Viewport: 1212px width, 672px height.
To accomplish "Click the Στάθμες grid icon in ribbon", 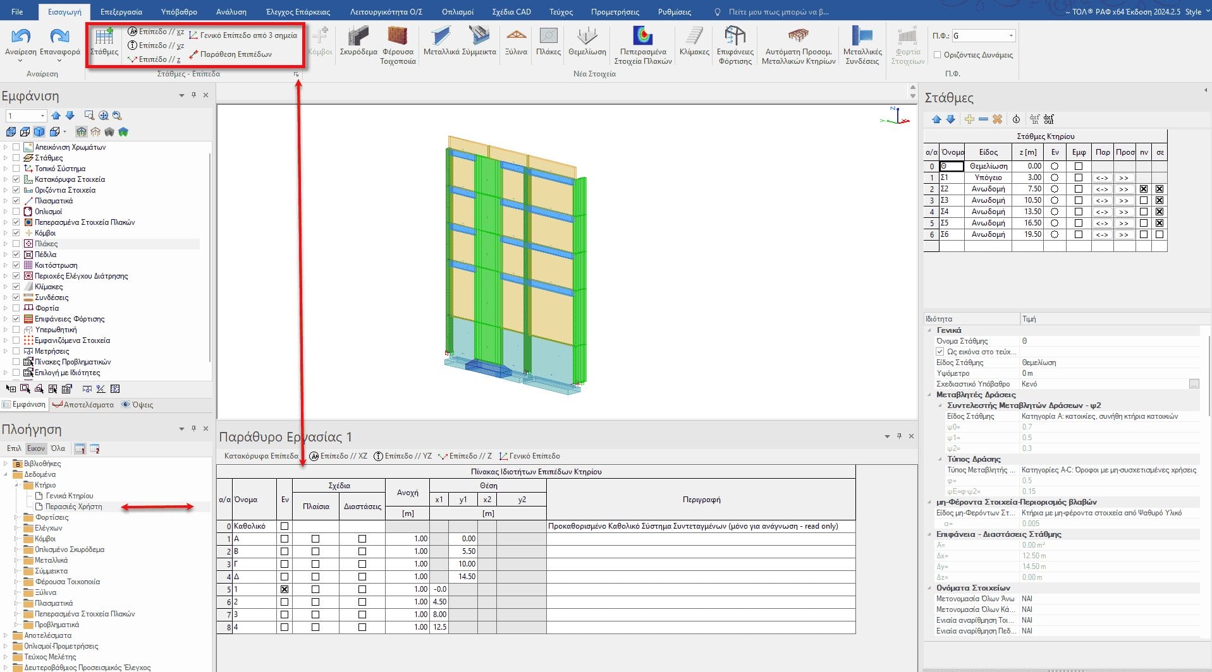I will click(104, 37).
